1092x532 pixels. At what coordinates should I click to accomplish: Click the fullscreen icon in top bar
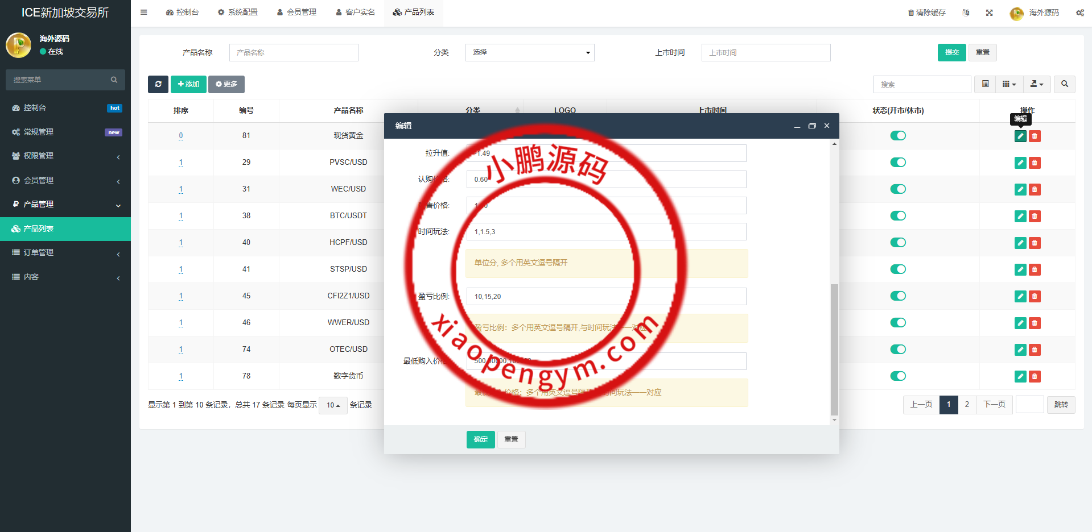[989, 13]
